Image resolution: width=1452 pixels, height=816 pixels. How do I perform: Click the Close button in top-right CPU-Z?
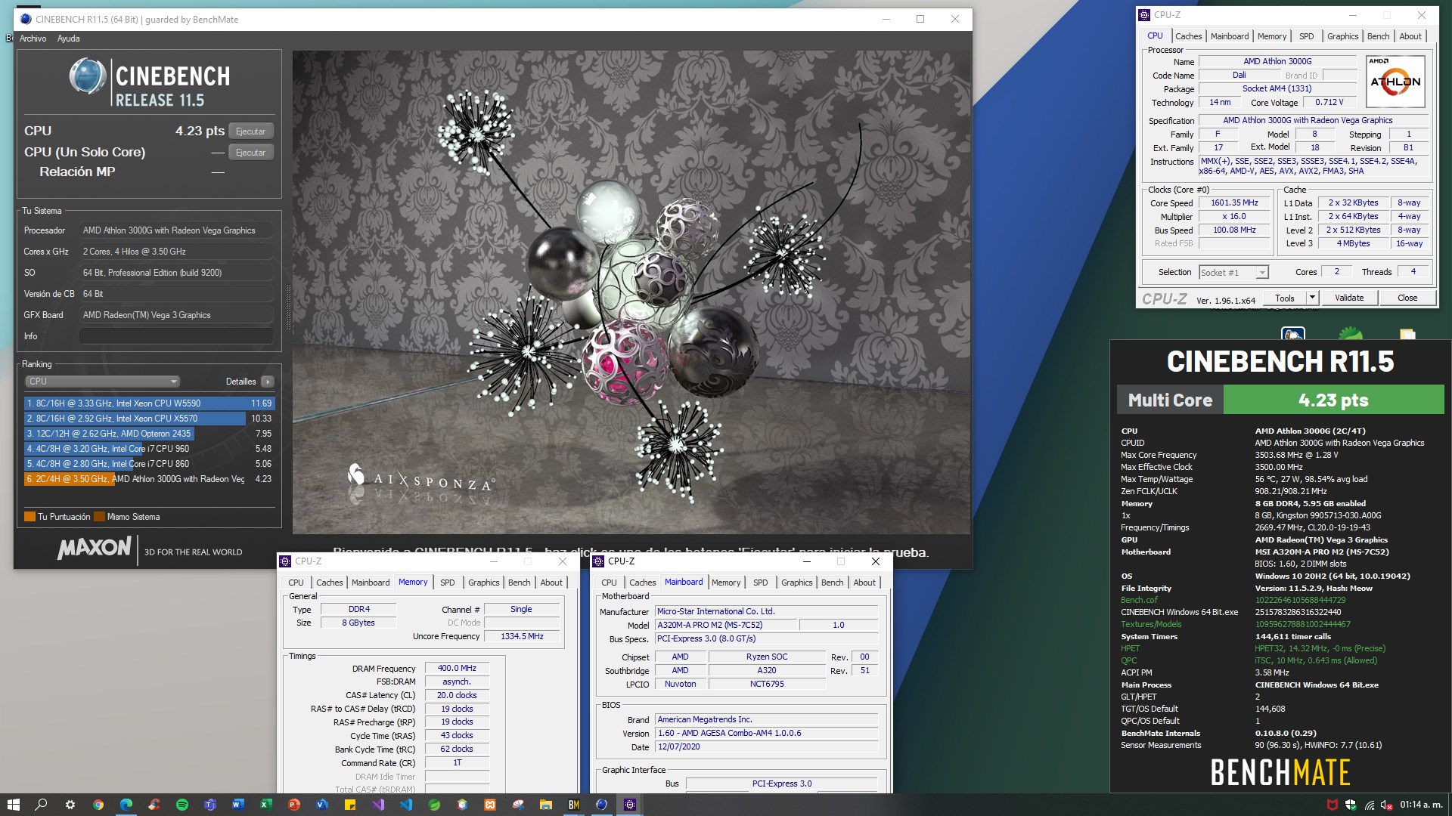pos(1407,298)
